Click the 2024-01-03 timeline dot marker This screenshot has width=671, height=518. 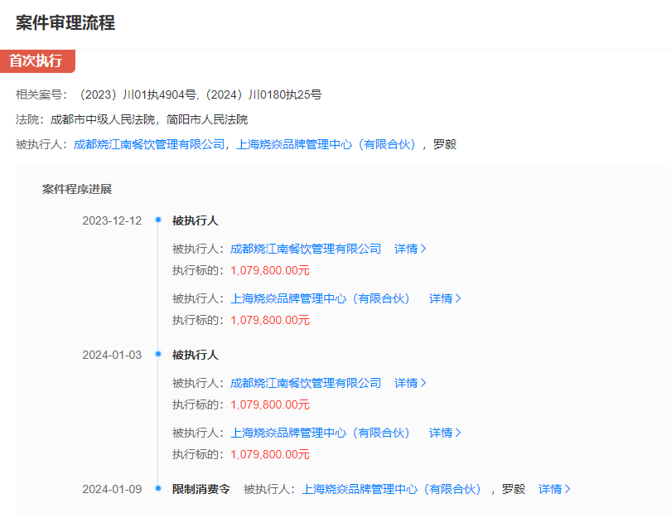point(157,355)
